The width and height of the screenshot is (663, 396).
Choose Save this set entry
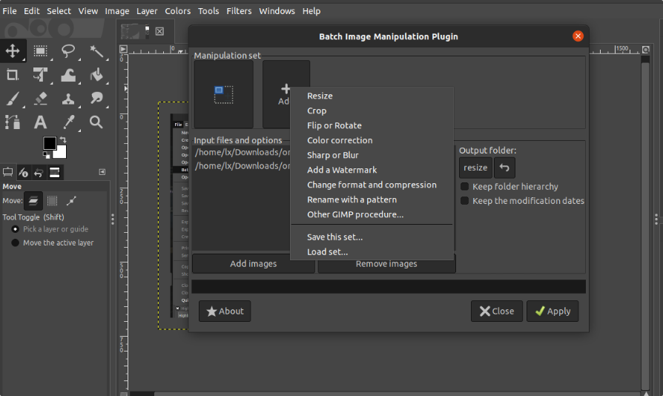[x=372, y=237]
